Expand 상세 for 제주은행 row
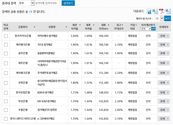The width and height of the screenshot is (173, 125). click(164, 63)
